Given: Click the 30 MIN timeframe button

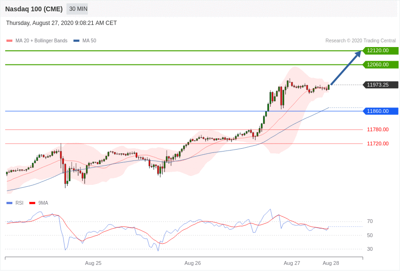Looking at the screenshot, I should (x=77, y=9).
